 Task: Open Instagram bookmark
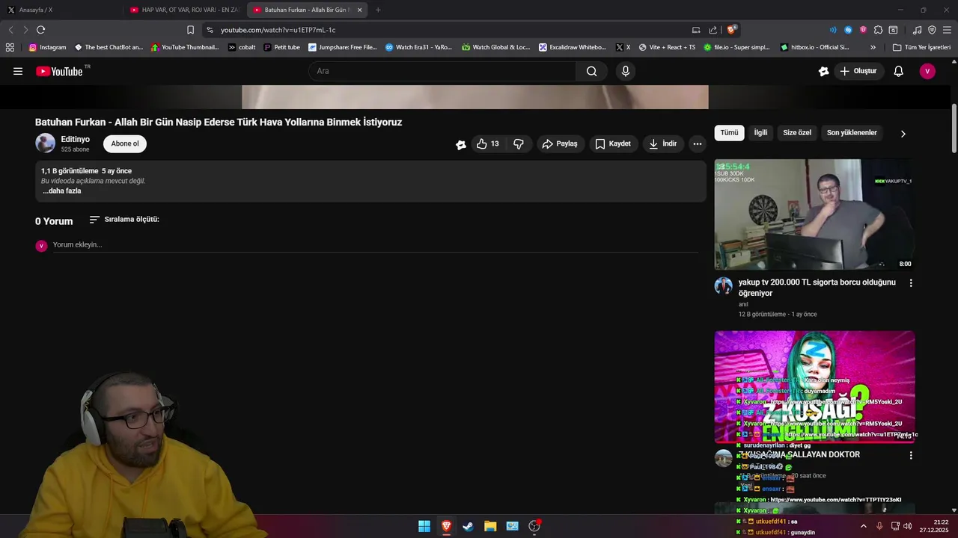point(47,47)
